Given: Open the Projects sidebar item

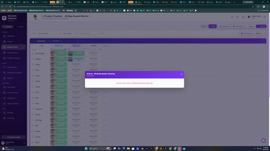Looking at the screenshot, I should click(x=13, y=42).
